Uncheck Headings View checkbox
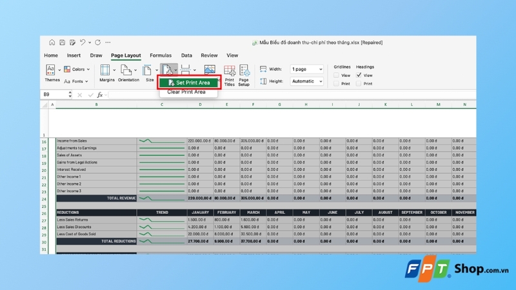516x290 pixels. [x=359, y=75]
